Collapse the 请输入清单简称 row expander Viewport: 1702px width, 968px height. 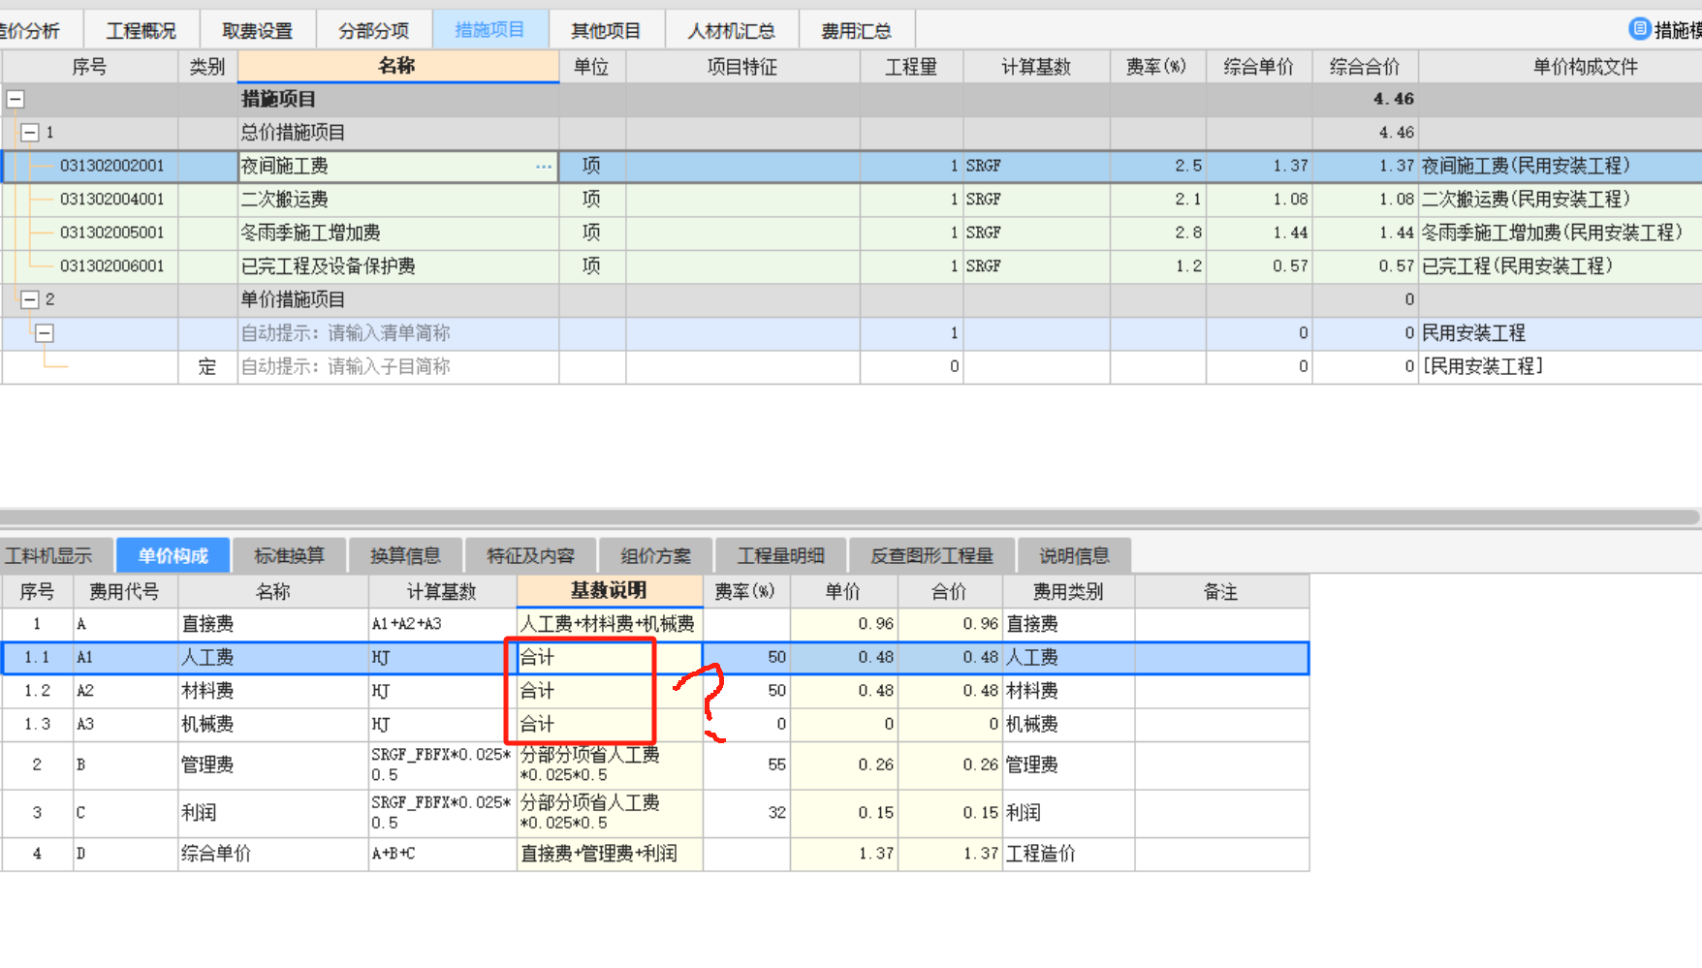click(45, 333)
